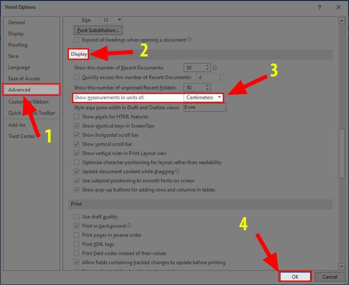Switch to the Proofing category
Image resolution: width=349 pixels, height=285 pixels.
pyautogui.click(x=18, y=45)
